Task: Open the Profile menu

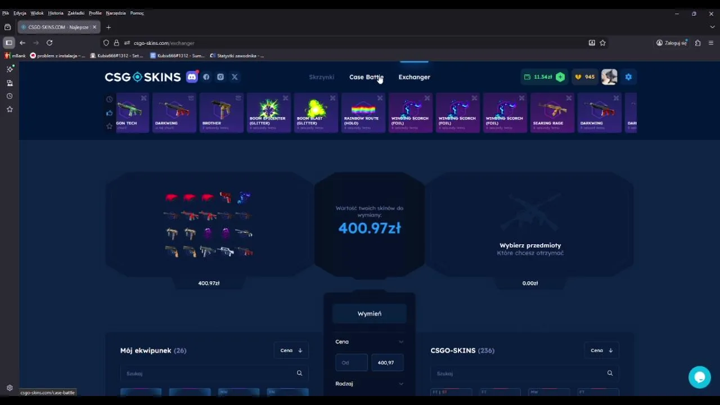Action: (95, 13)
